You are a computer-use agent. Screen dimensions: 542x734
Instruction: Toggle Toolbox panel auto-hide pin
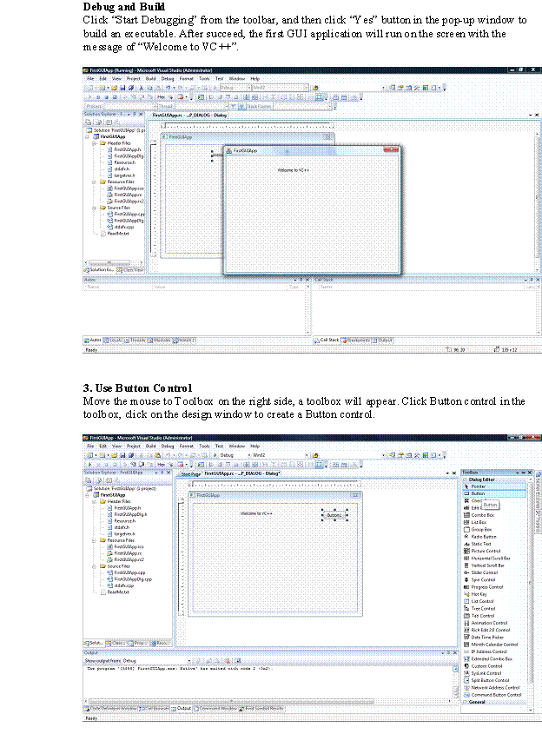tap(524, 473)
